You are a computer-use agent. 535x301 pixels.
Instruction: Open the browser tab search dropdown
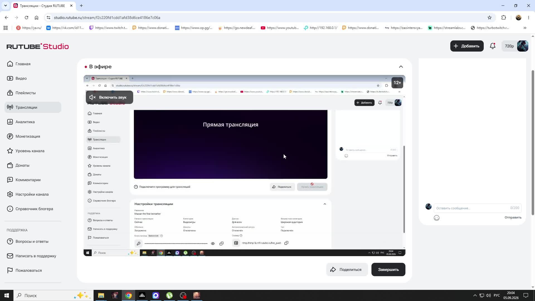click(5, 6)
